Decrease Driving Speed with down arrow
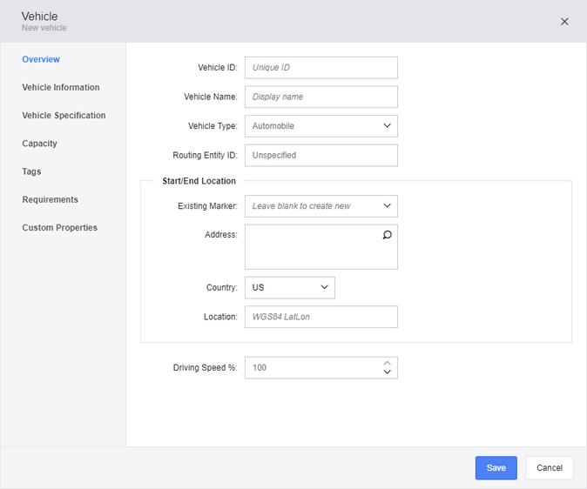This screenshot has width=587, height=489. click(387, 372)
